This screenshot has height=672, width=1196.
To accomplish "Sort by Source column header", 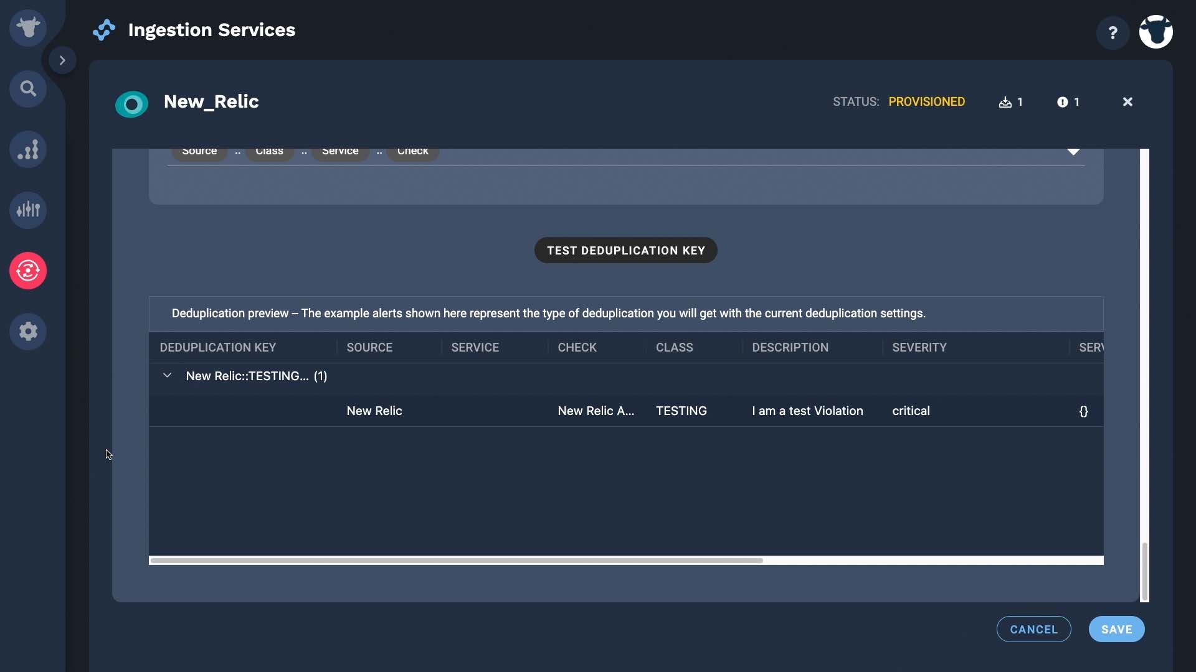I will [369, 347].
